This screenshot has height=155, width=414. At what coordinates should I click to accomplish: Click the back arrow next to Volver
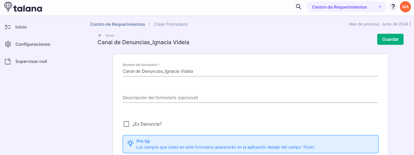100,35
